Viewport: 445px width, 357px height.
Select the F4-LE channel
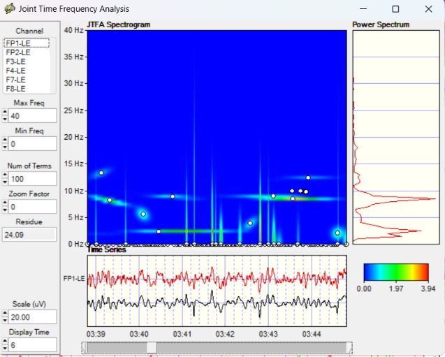click(x=27, y=71)
